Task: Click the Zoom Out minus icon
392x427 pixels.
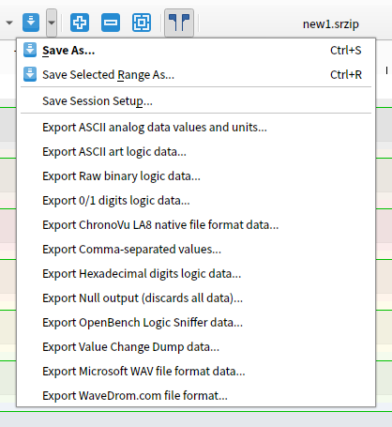Action: click(x=111, y=23)
